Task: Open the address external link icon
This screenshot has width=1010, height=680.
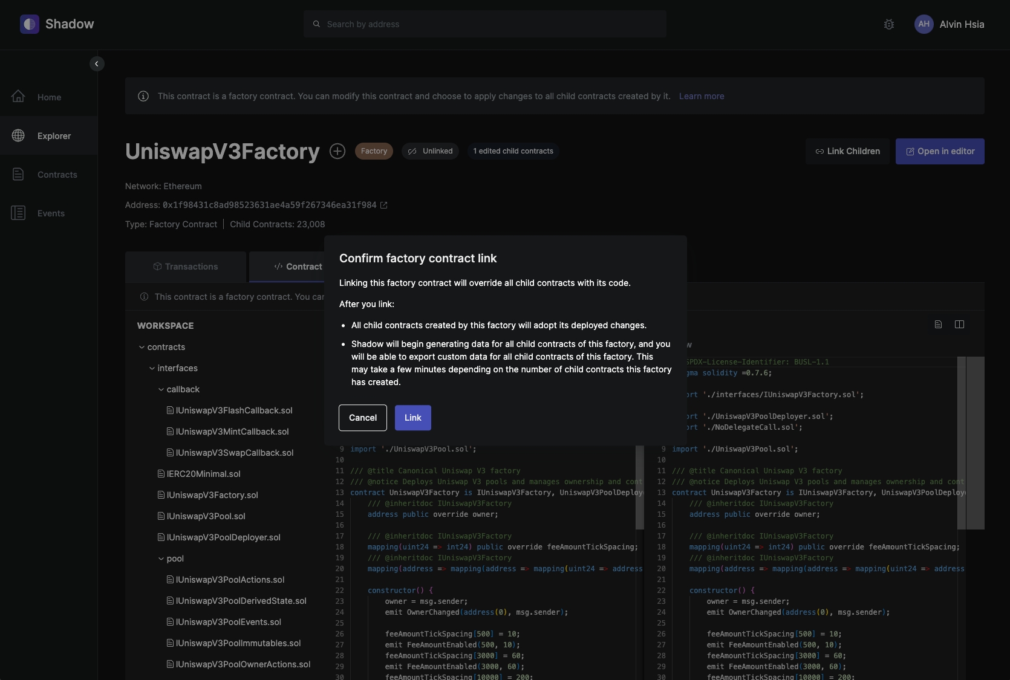Action: pos(383,206)
